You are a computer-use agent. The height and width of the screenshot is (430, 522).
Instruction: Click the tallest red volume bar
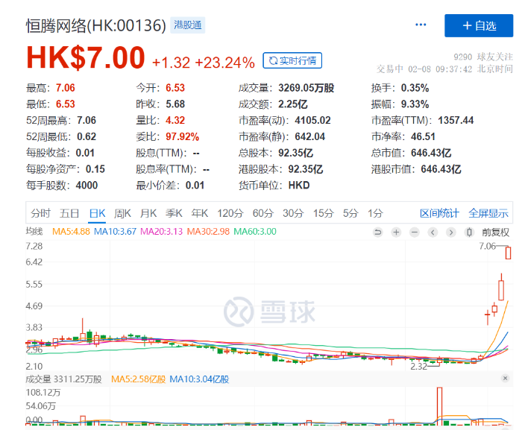439,406
